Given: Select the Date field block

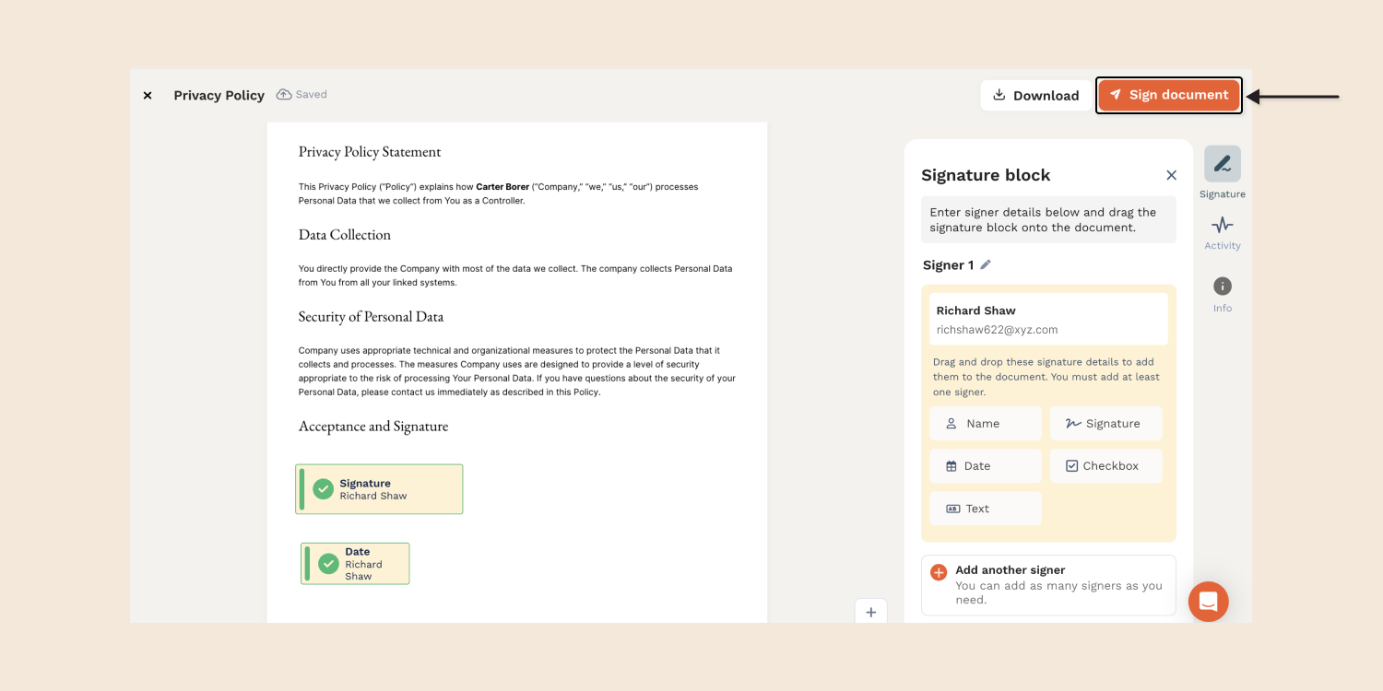Looking at the screenshot, I should [985, 466].
